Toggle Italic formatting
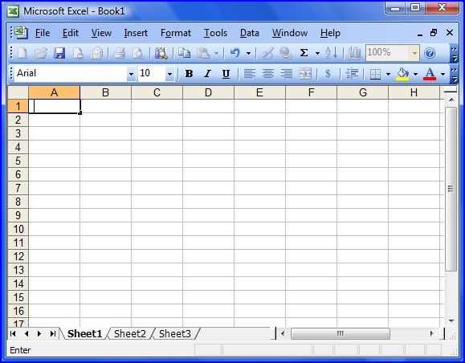This screenshot has height=363, width=465. pos(207,74)
